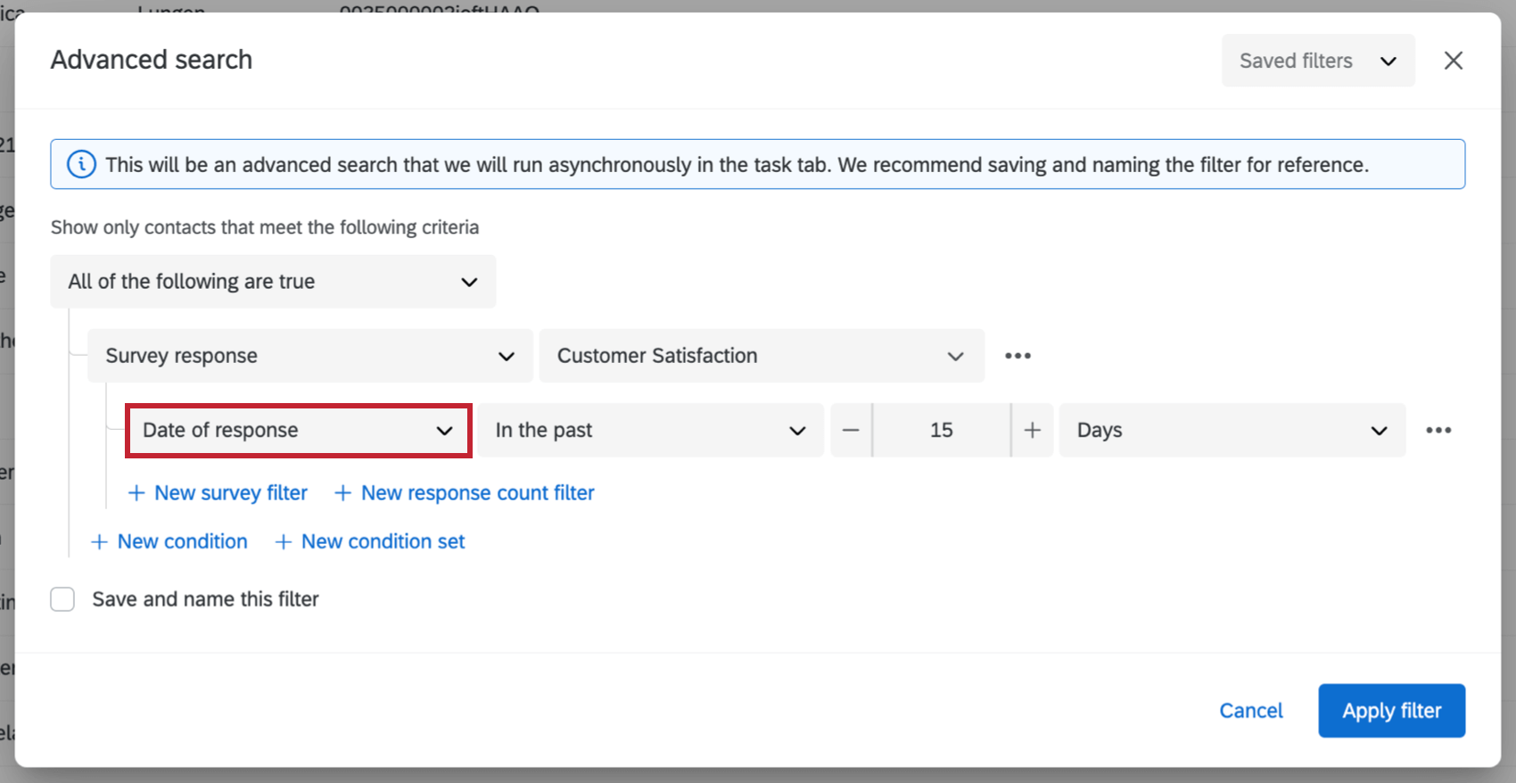Change the Customer Satisfaction survey selection
The width and height of the screenshot is (1516, 783).
(x=761, y=356)
